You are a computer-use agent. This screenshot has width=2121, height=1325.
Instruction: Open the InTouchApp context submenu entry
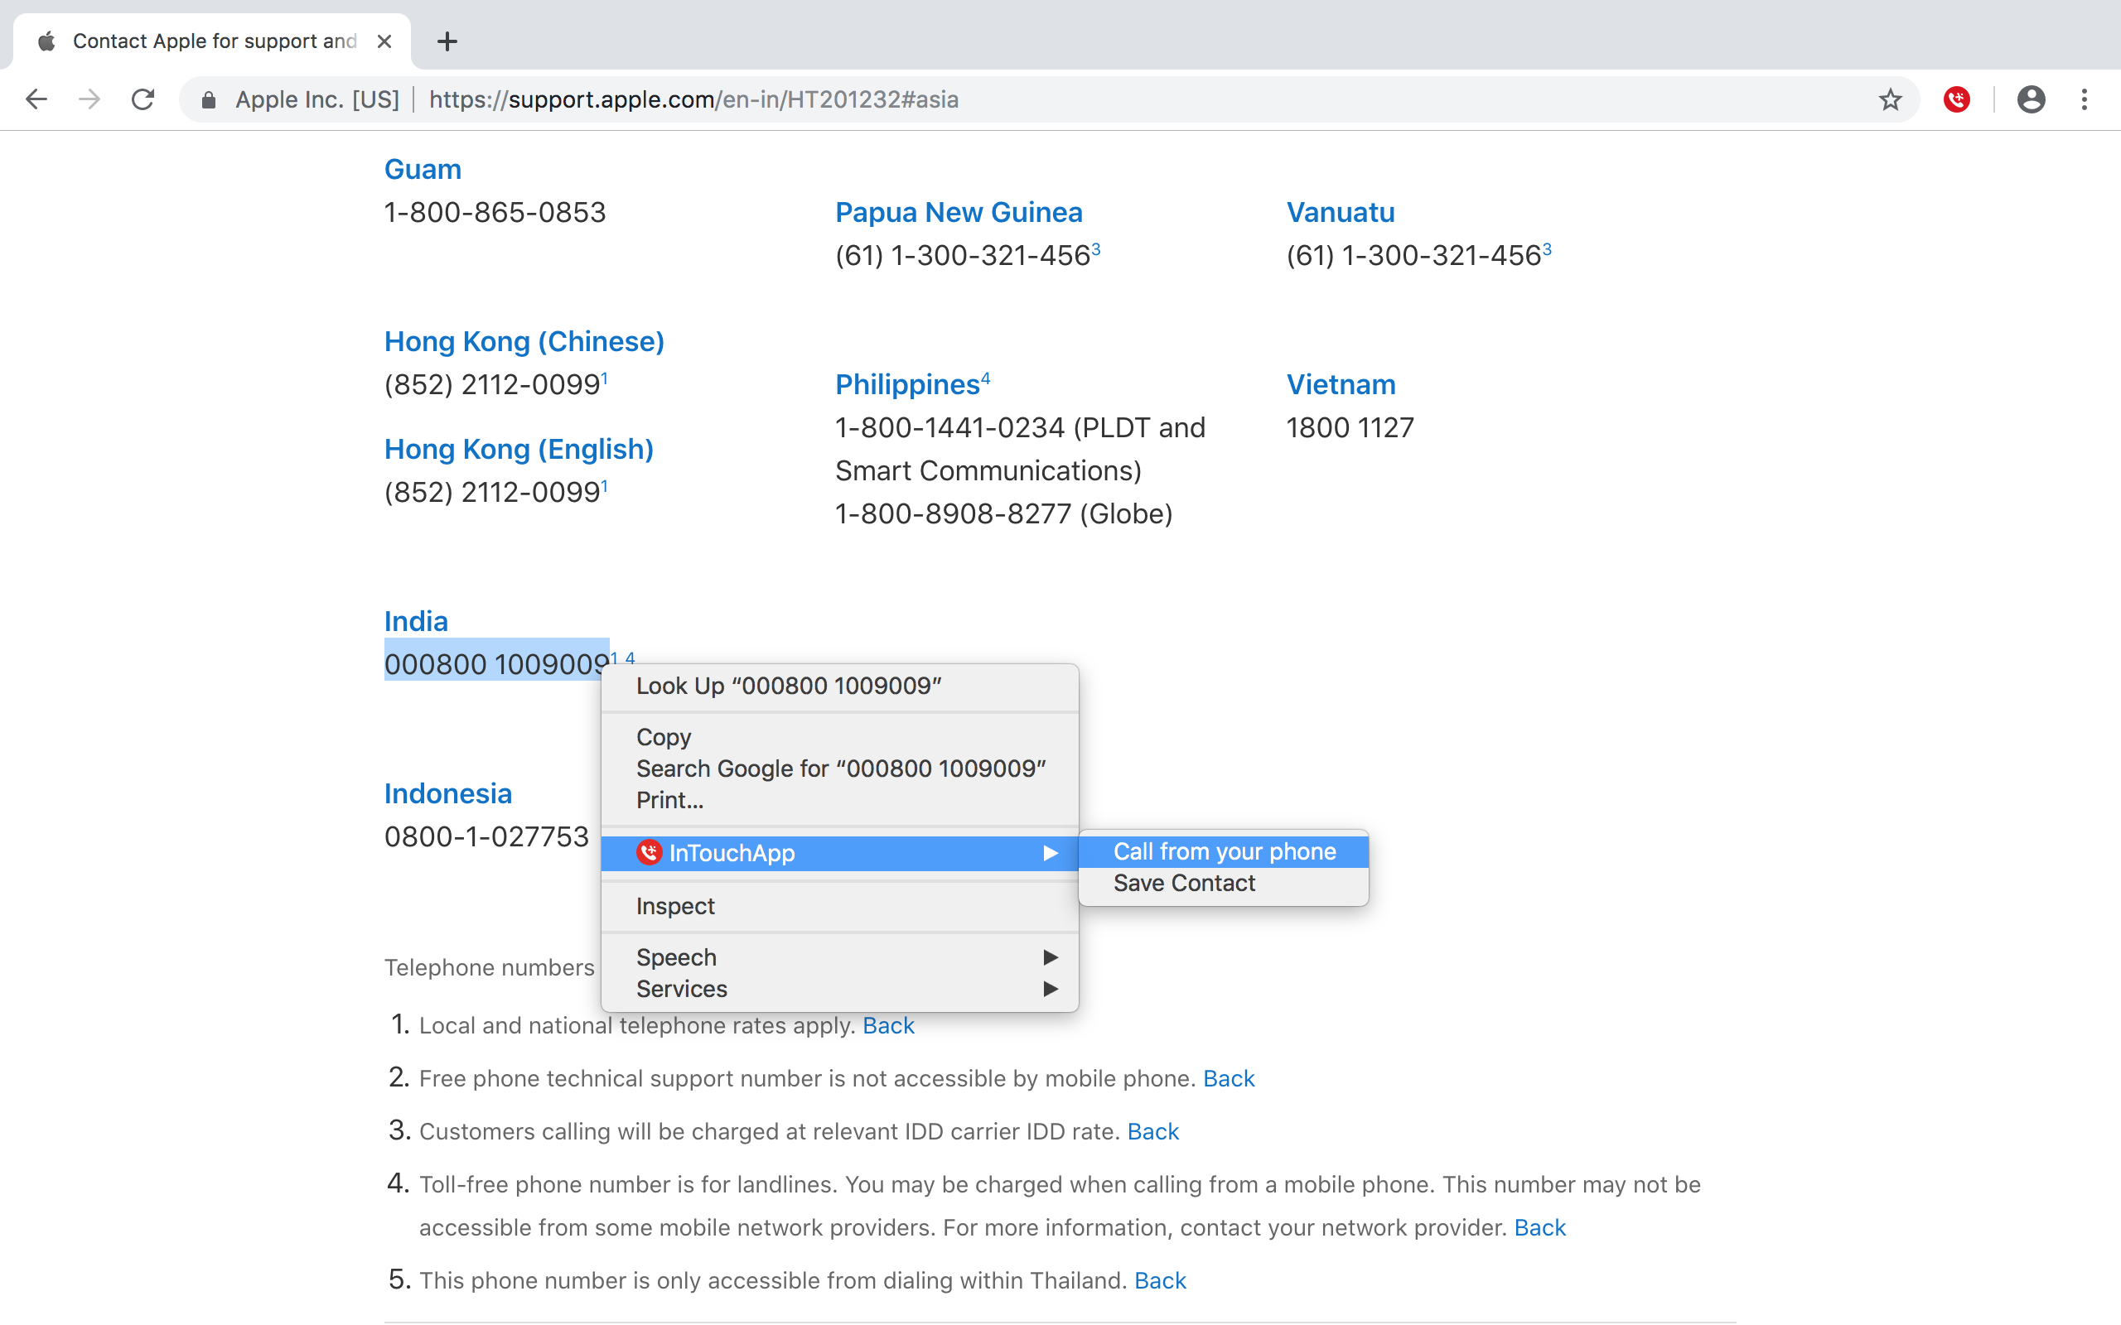(x=838, y=853)
